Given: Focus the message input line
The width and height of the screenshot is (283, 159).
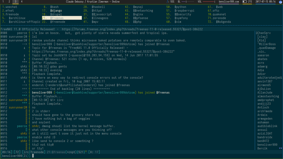Looking at the screenshot, I should (x=141, y=156).
